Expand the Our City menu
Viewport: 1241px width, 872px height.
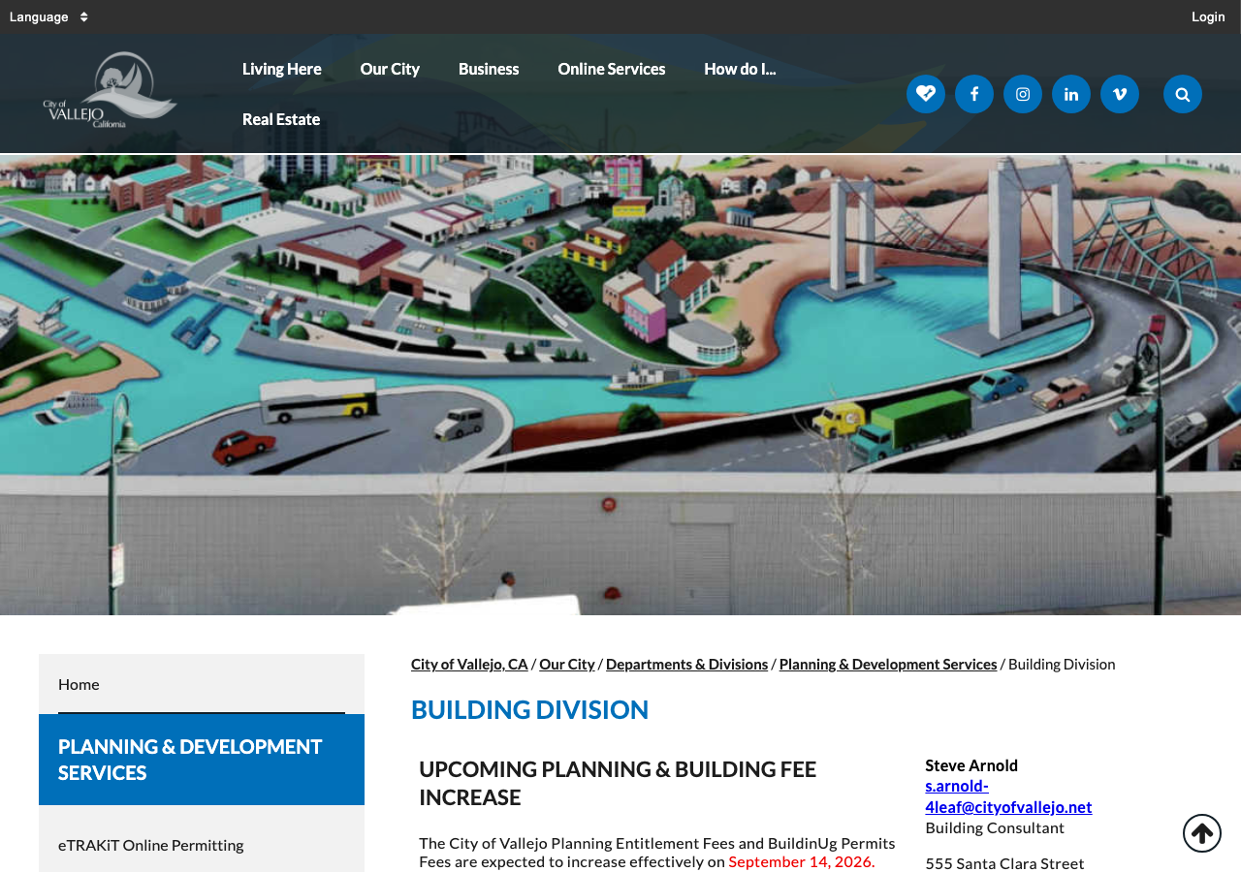pos(390,69)
